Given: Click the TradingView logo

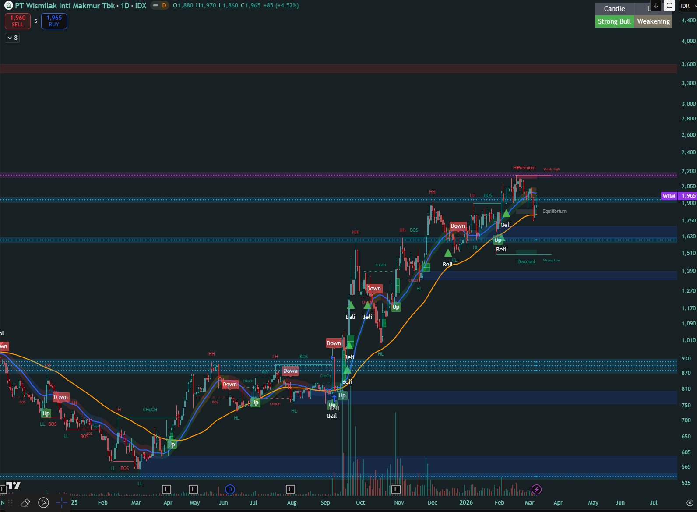Looking at the screenshot, I should tap(13, 485).
